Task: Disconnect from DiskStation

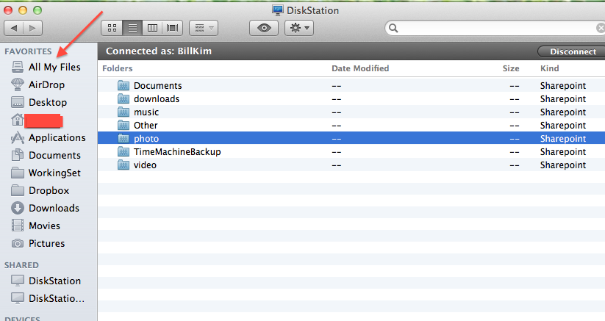Action: (573, 51)
